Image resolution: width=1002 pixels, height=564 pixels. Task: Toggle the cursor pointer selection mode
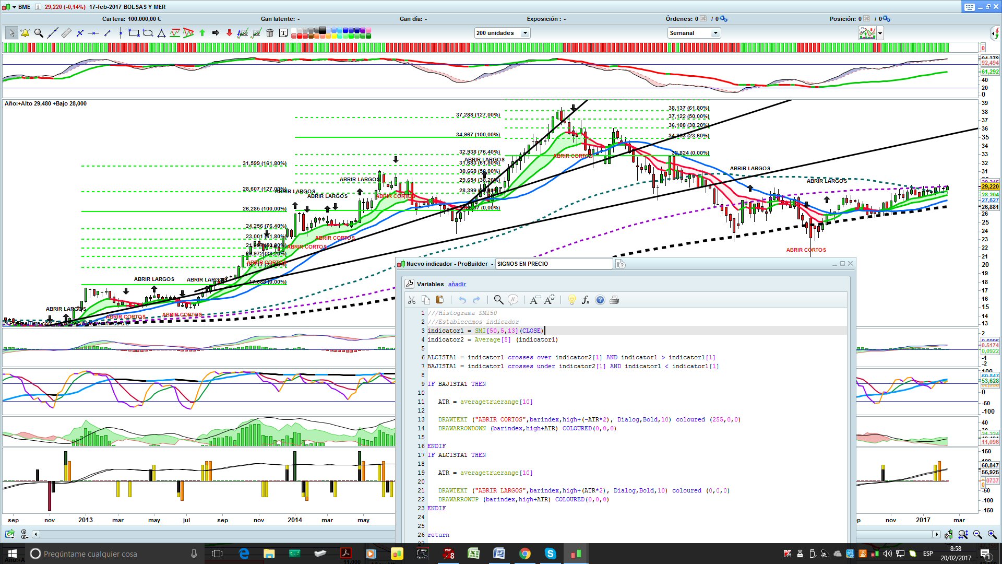(11, 33)
